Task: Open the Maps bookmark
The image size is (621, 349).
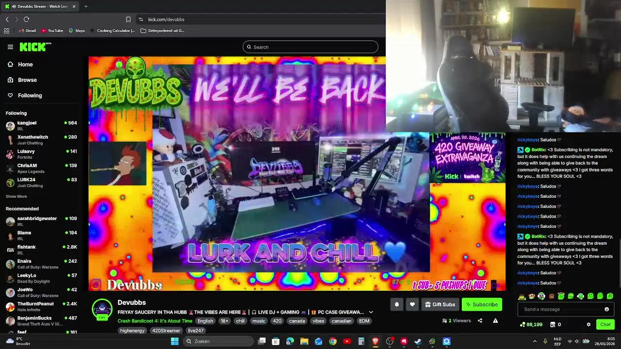Action: coord(77,31)
